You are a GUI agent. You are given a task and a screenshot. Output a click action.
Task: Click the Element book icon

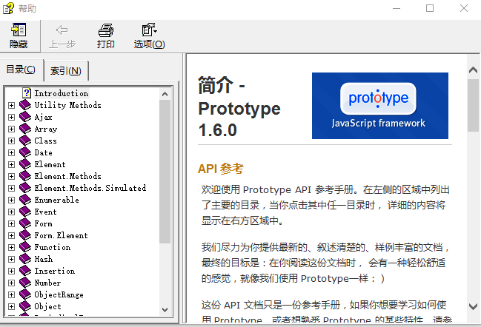(26, 164)
